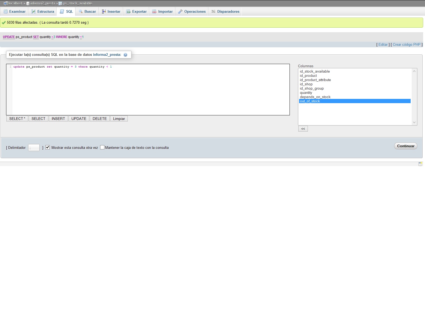Click the Editar link
This screenshot has width=425, height=319.
pos(383,45)
